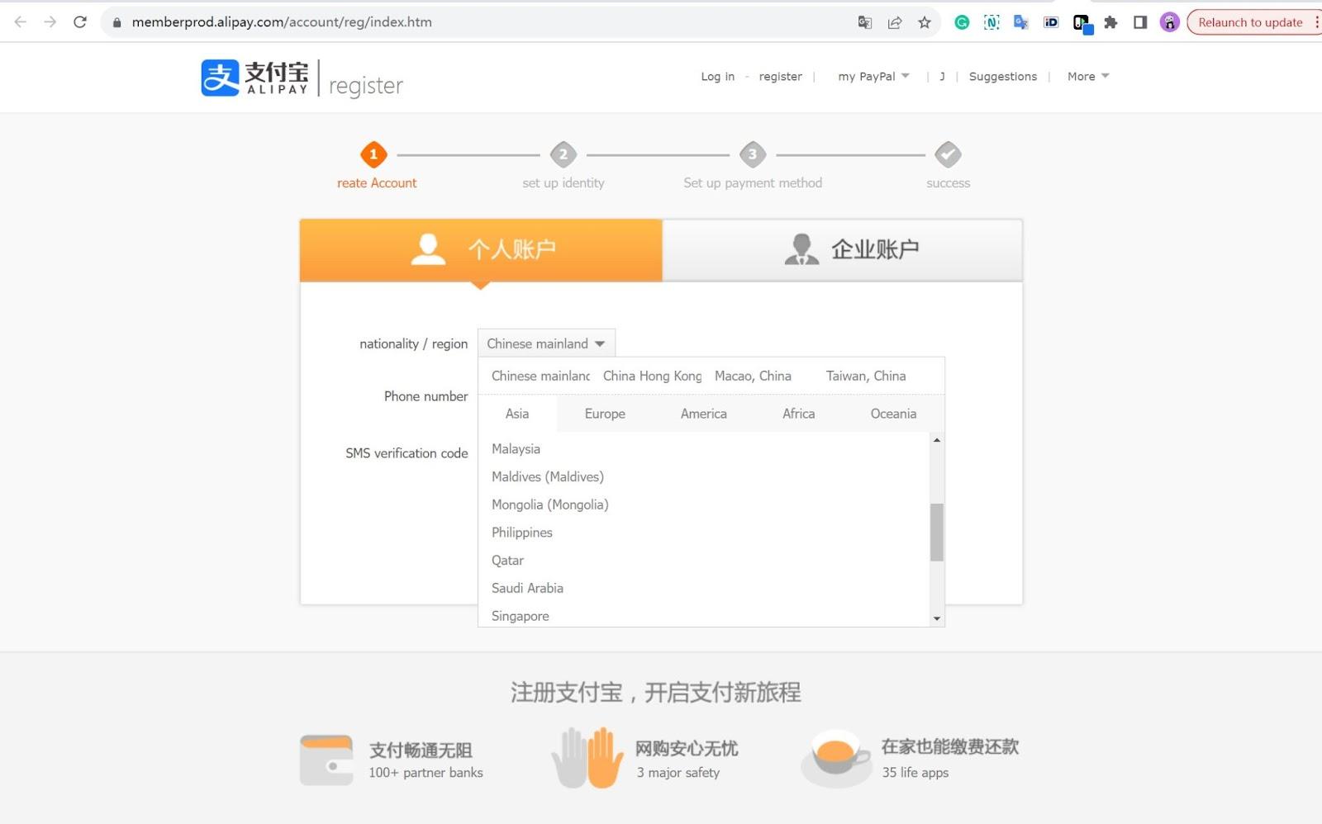1322x824 pixels.
Task: Switch to the Oceania region tab
Action: 893,414
